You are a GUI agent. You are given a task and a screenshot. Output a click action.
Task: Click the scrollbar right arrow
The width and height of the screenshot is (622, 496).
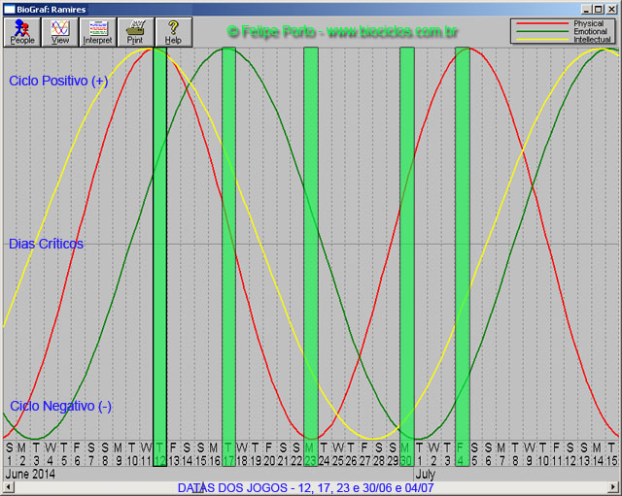pyautogui.click(x=613, y=487)
